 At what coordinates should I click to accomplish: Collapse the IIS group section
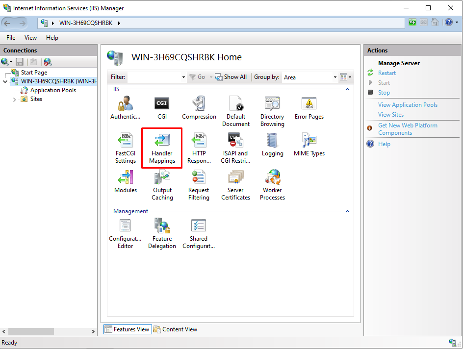pyautogui.click(x=348, y=89)
